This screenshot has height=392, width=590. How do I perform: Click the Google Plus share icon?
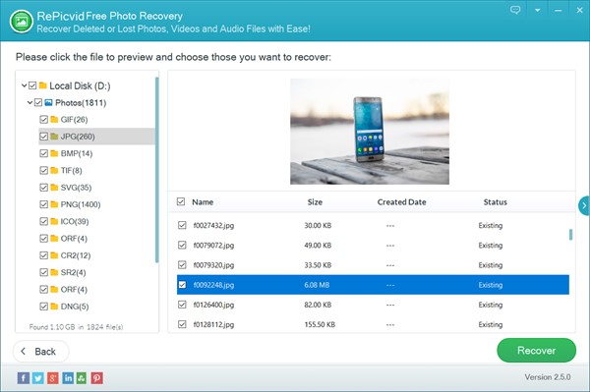(53, 377)
